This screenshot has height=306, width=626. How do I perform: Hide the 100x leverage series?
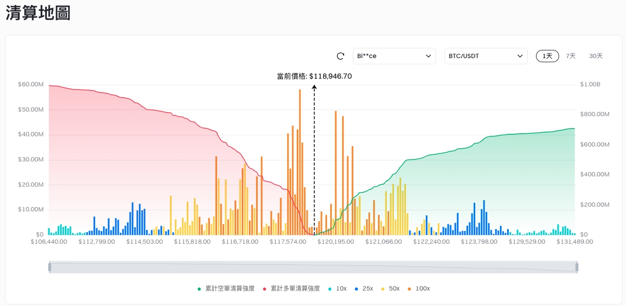click(418, 289)
